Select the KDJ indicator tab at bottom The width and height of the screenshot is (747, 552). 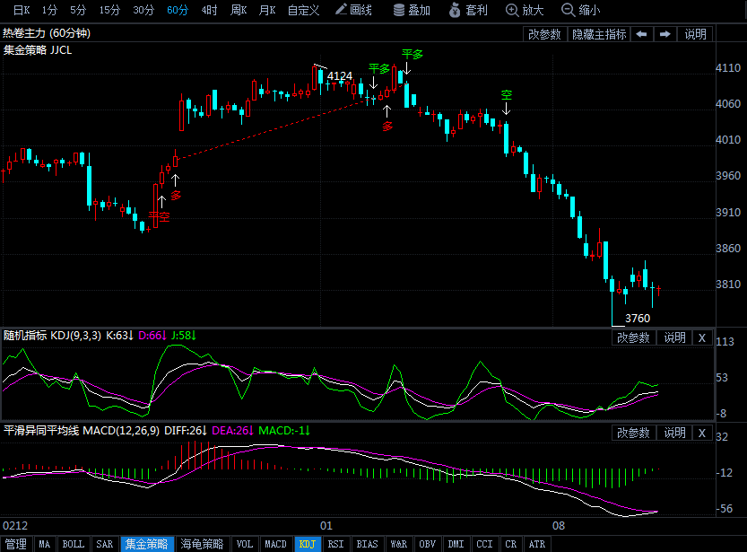coord(308,544)
